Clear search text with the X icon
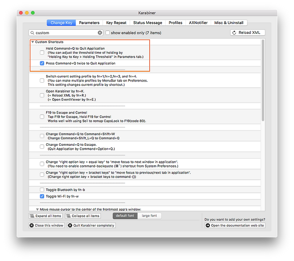The width and height of the screenshot is (294, 261). coord(100,33)
